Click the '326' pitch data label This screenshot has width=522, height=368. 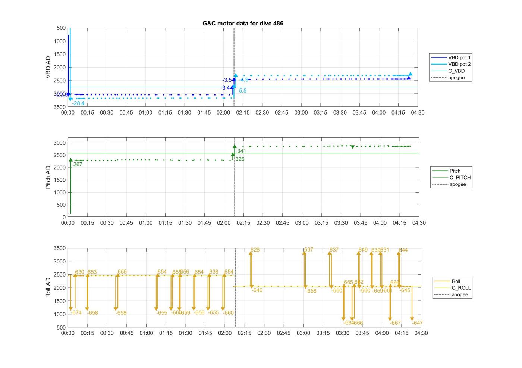pyautogui.click(x=240, y=159)
